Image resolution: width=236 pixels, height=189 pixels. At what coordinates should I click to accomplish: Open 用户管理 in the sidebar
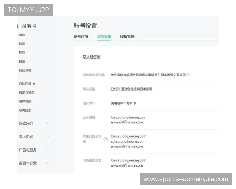[x=25, y=102]
